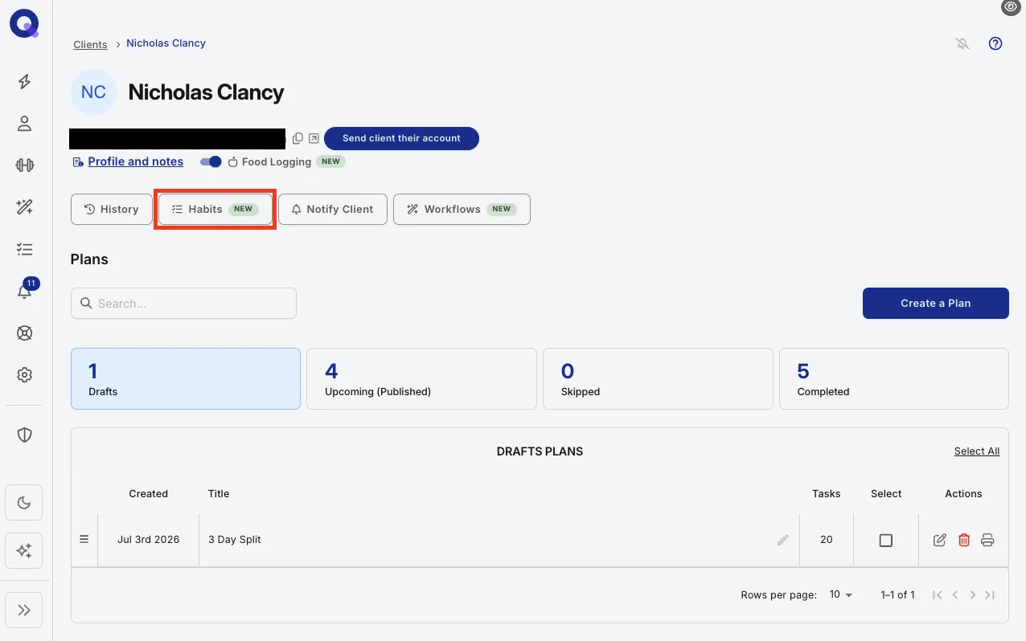Viewport: 1026px width, 641px height.
Task: Open the clients person icon in sidebar
Action: click(x=24, y=124)
